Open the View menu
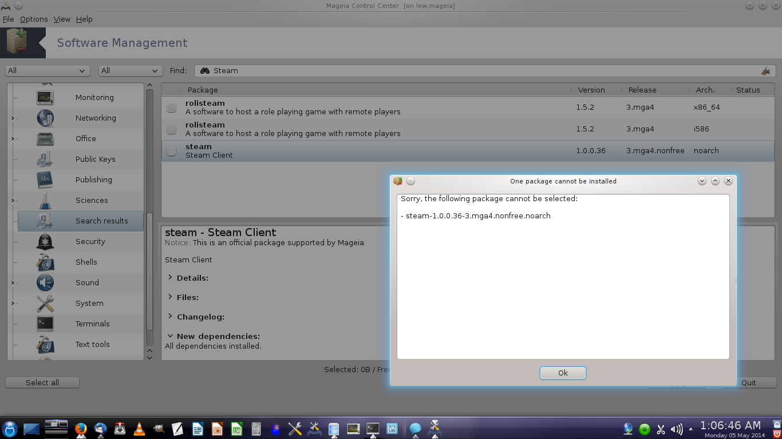Image resolution: width=782 pixels, height=439 pixels. 62,19
